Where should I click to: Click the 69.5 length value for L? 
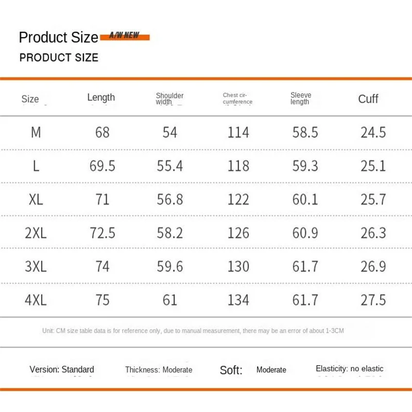tap(102, 166)
